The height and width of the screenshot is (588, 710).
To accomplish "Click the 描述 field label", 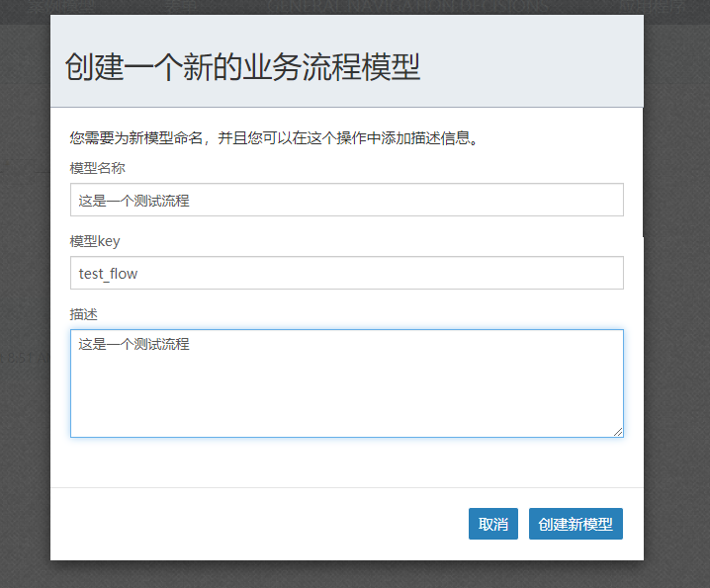I will [84, 314].
